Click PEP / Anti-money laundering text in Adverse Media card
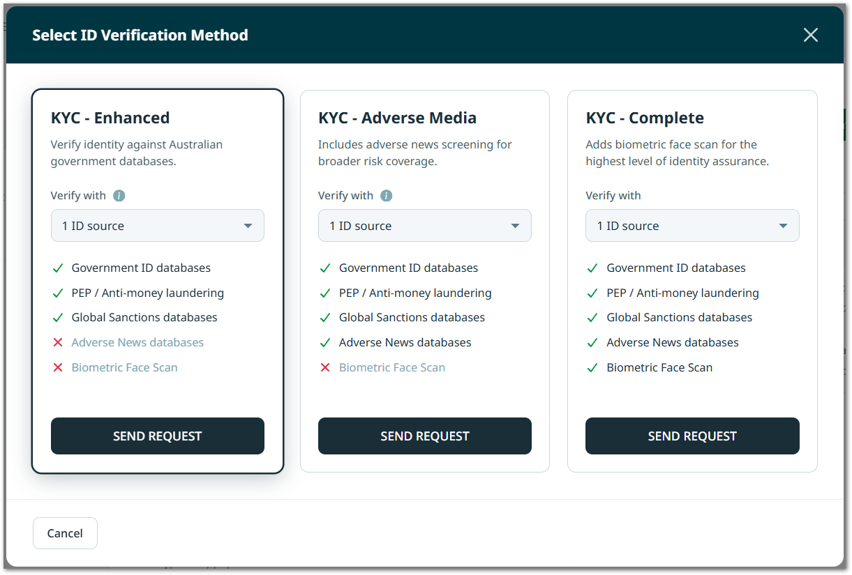Screen dimensions: 852x575 tap(415, 293)
